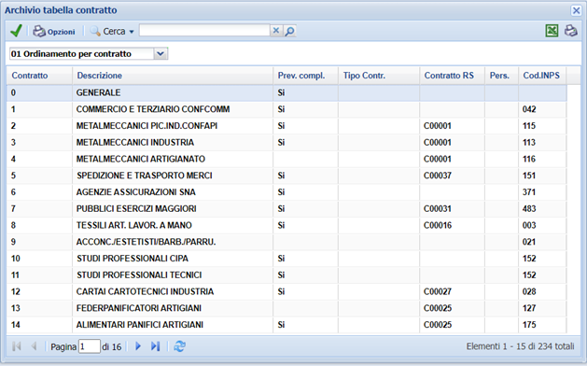Screen dimensions: 587x366
Task: Select PUBBLICI ESERCIZI MAGGIORI row
Action: point(287,208)
